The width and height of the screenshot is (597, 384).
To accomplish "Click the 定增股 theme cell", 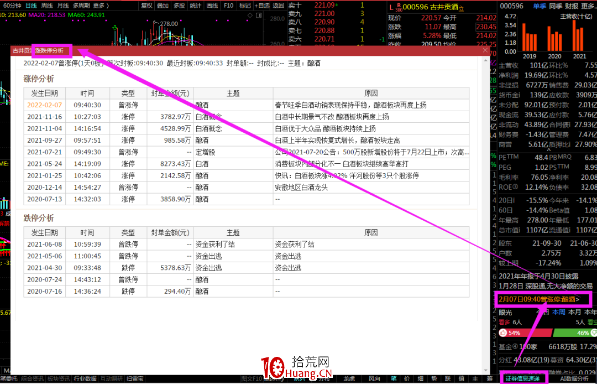I will coord(233,152).
